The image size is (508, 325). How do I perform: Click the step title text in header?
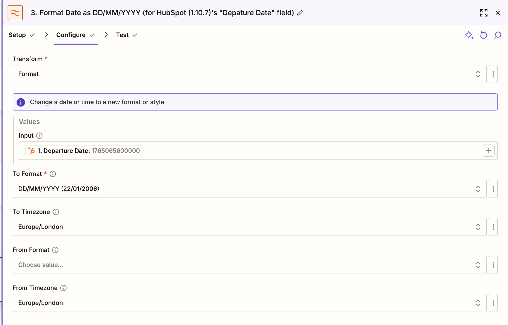tap(162, 13)
